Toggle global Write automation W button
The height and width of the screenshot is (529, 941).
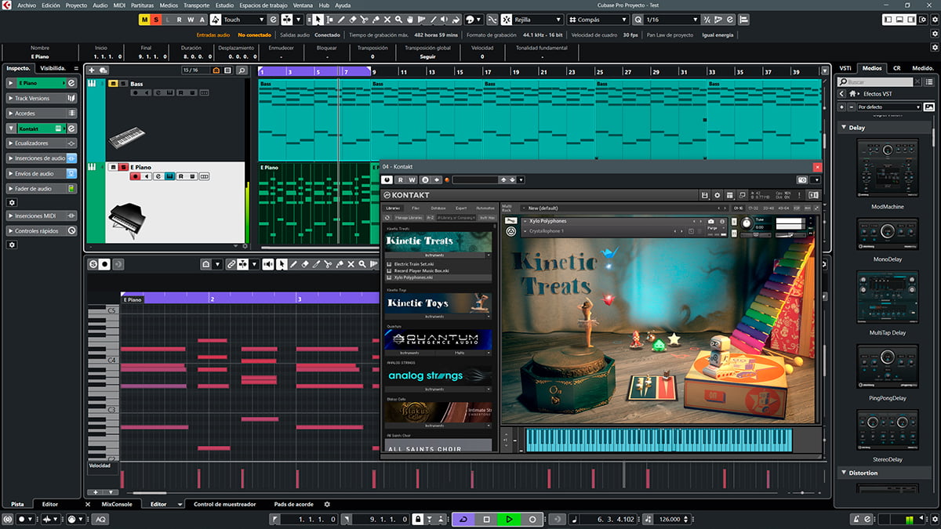[x=191, y=20]
